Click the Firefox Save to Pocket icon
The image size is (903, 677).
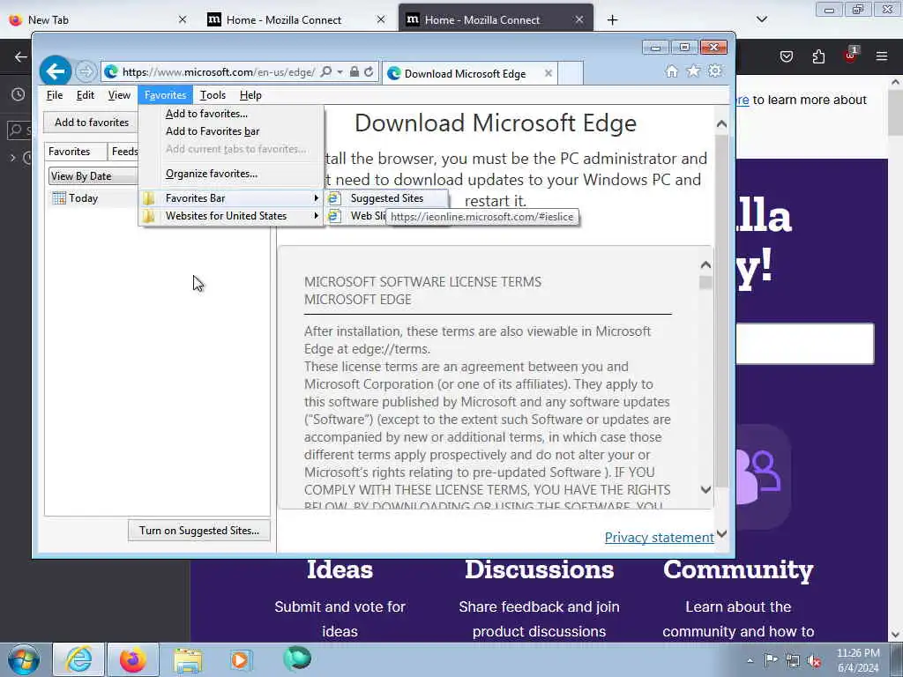(786, 56)
